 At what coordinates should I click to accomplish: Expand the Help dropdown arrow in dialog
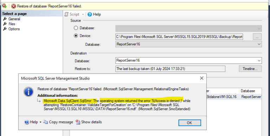40,122
